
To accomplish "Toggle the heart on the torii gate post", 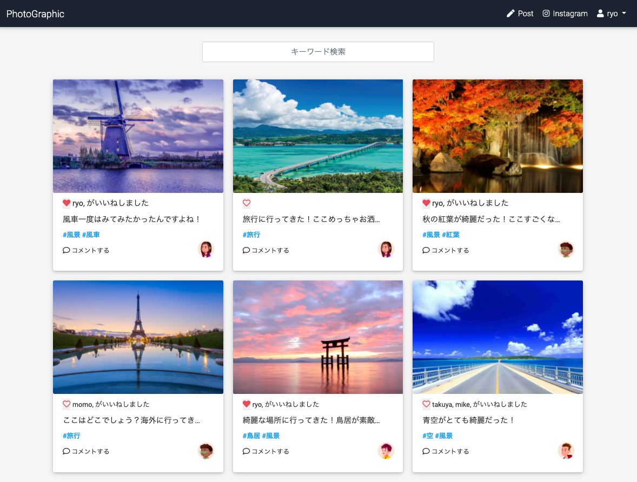I will click(x=246, y=404).
